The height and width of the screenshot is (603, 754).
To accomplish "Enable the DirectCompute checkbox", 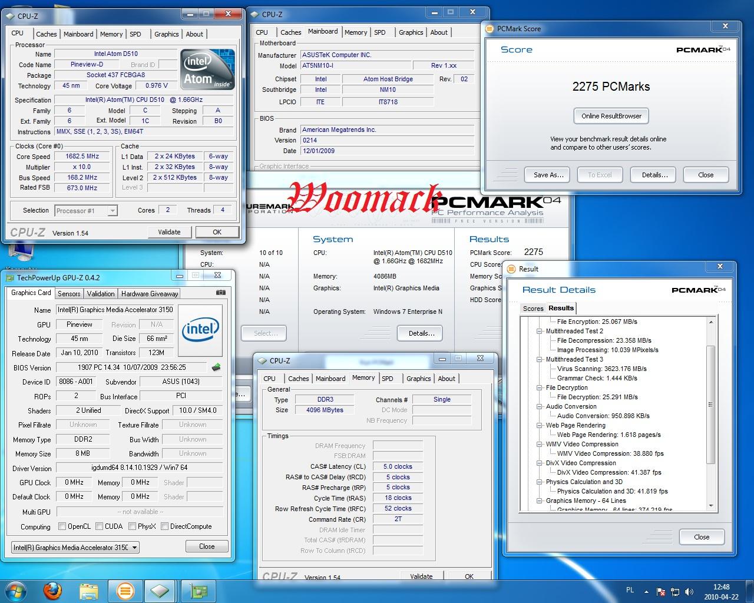I will click(165, 526).
